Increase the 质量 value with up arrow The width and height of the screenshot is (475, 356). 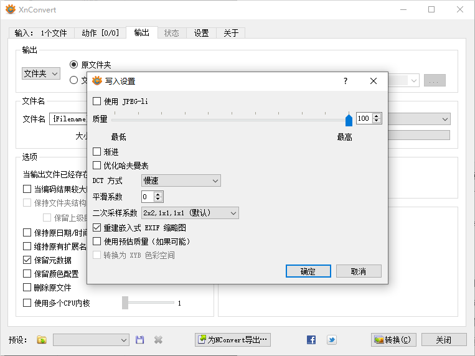(x=377, y=116)
